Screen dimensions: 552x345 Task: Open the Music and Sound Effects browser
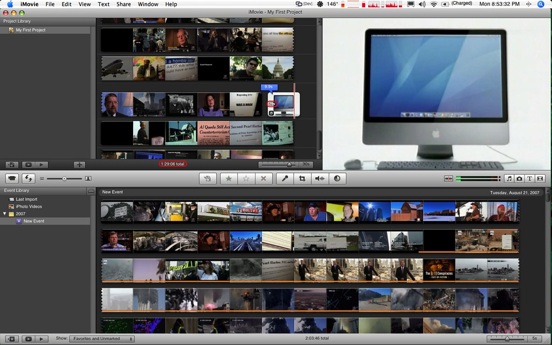pos(509,179)
